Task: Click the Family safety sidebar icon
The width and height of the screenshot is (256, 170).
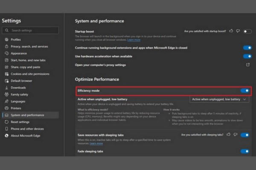Action: (x=6, y=94)
